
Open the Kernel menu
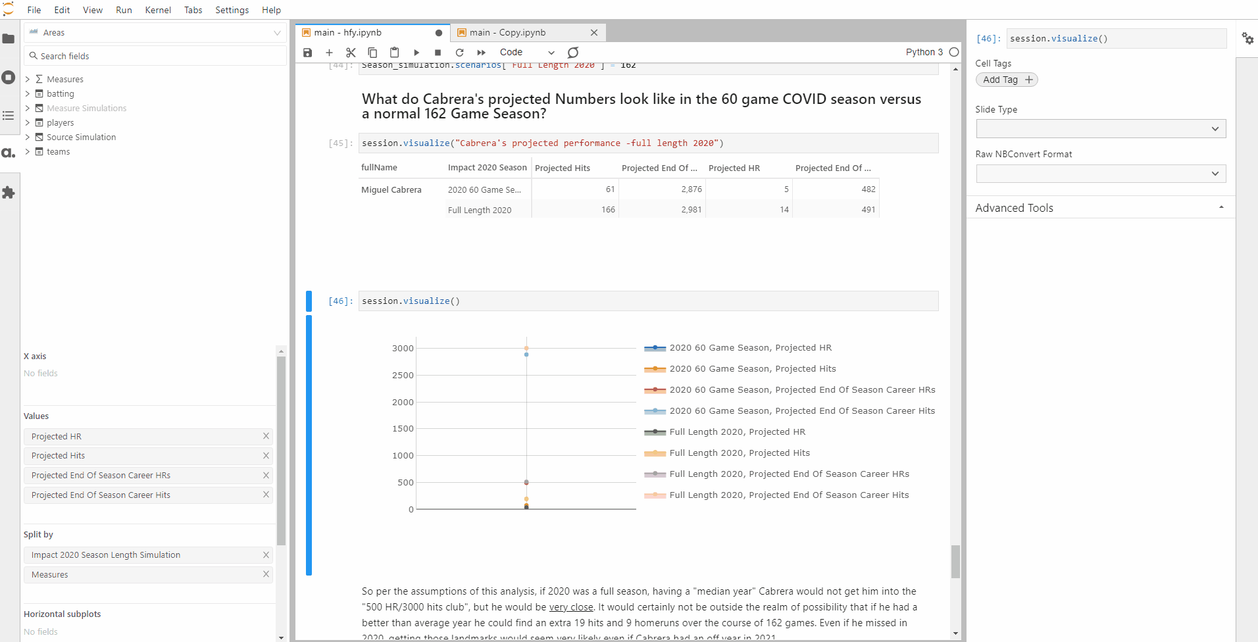pos(158,10)
